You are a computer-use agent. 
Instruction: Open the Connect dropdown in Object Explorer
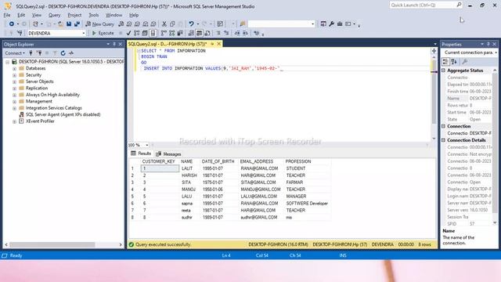pos(15,53)
